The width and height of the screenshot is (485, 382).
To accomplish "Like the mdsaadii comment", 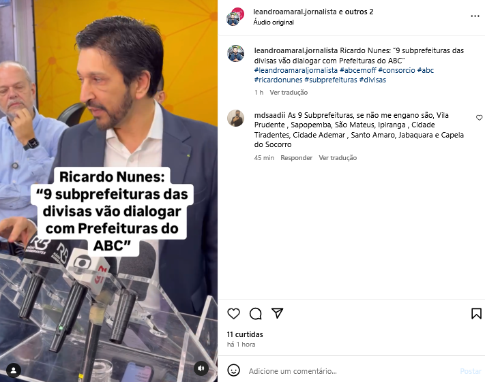I will click(x=479, y=118).
